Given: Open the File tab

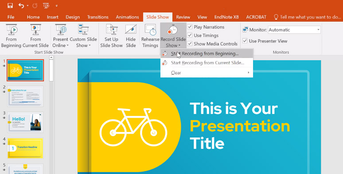Looking at the screenshot, I should coord(11,17).
